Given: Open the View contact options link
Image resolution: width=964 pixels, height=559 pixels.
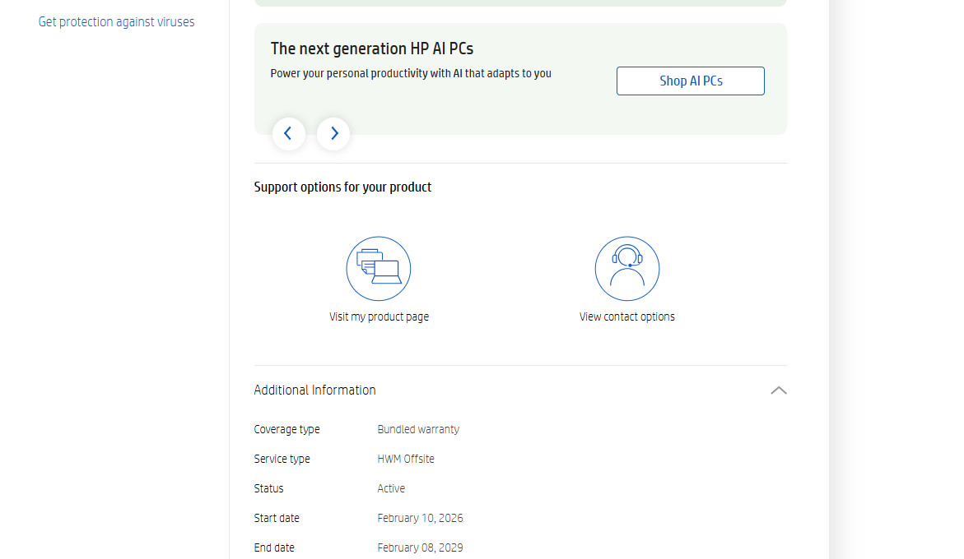Looking at the screenshot, I should point(627,316).
